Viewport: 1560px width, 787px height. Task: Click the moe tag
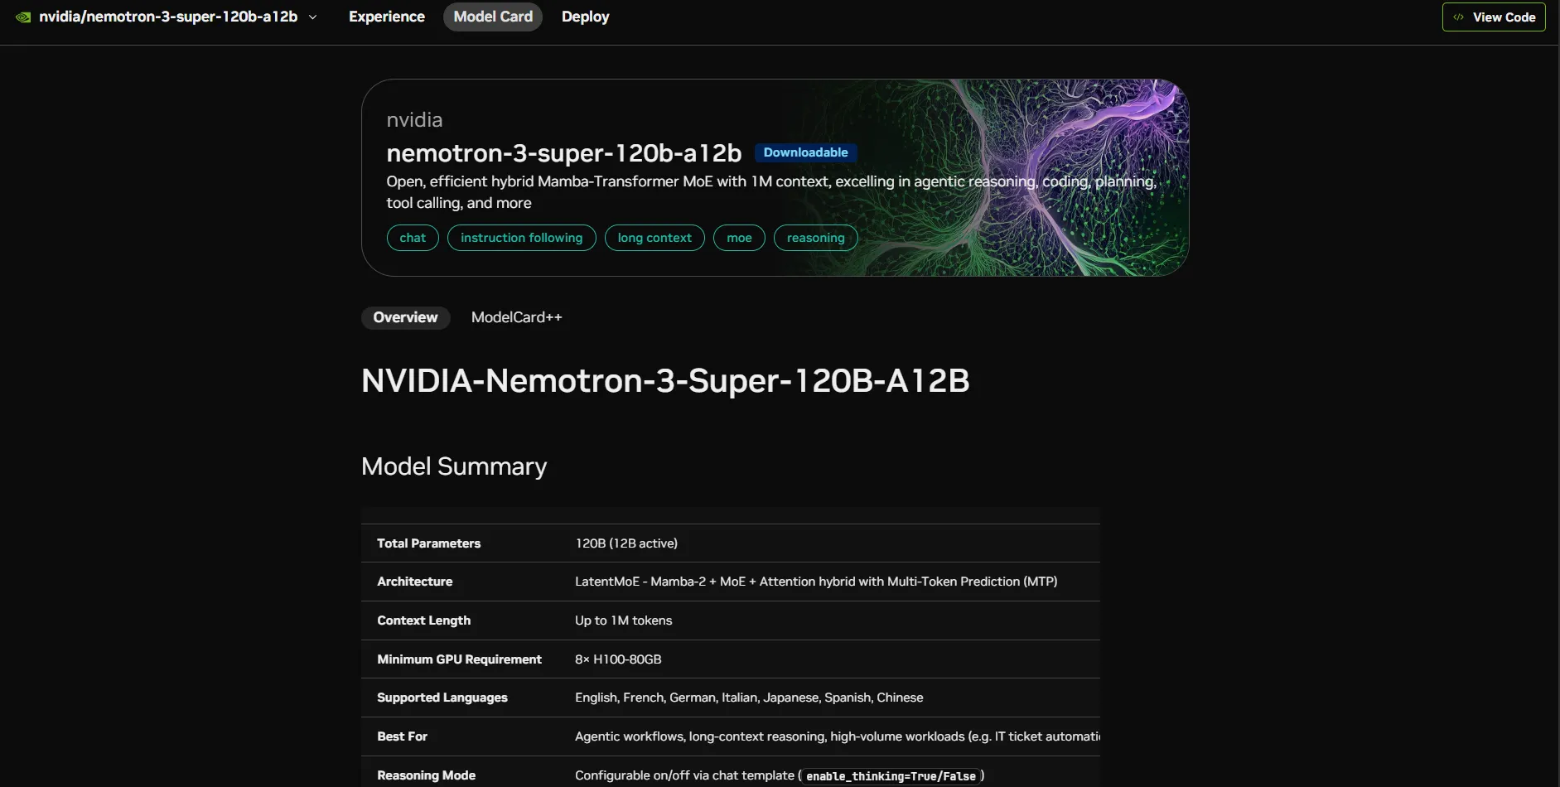click(739, 238)
